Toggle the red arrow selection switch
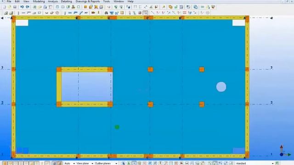This screenshot has width=294, height=165. tap(181, 163)
